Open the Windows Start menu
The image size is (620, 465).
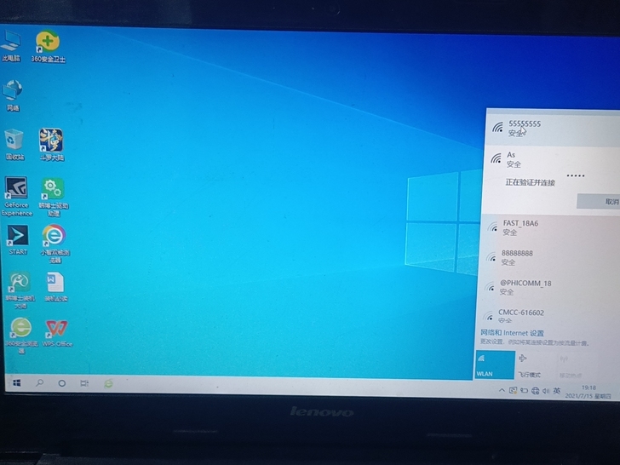[17, 382]
